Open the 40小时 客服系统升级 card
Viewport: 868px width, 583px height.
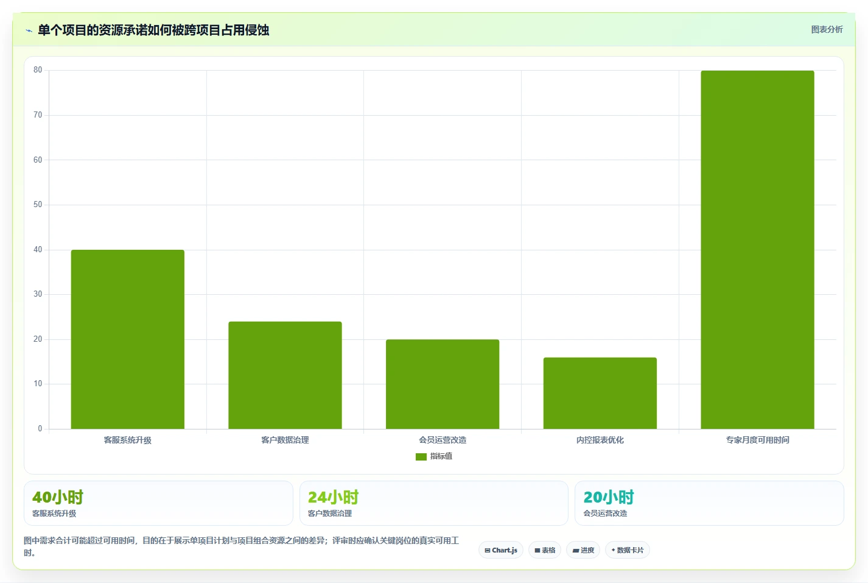[x=158, y=503]
